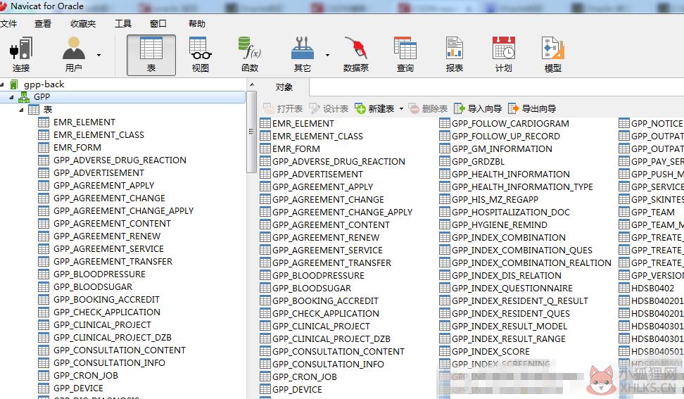The image size is (684, 399).
Task: Open the Model (模型) tool
Action: point(552,55)
